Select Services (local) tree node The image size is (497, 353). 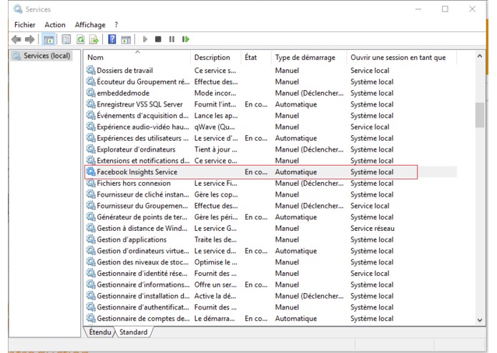tap(41, 56)
